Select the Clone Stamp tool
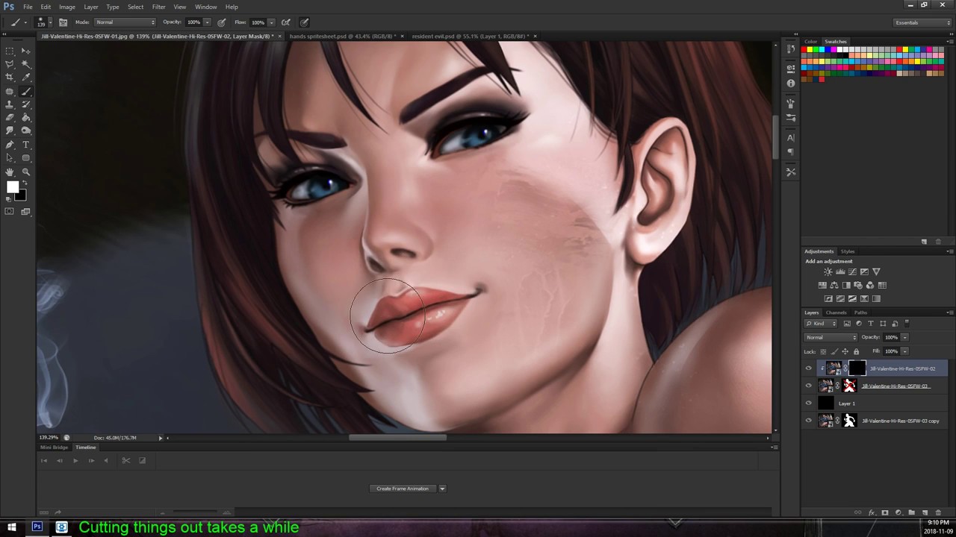The height and width of the screenshot is (537, 956). click(10, 104)
